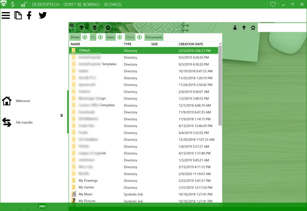Sort by Creation Date column header

[x=191, y=44]
